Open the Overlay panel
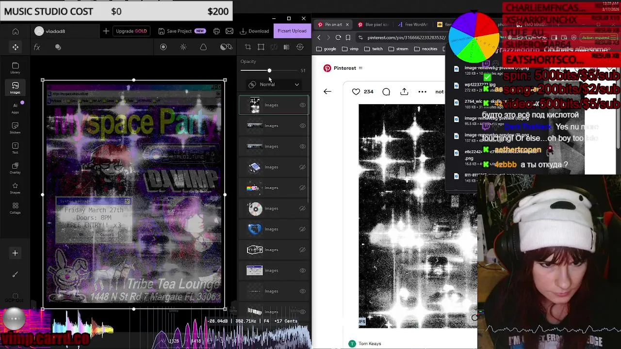Screen dimensions: 621x349 click(16, 168)
